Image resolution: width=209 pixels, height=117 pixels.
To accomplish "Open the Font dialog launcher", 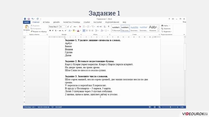I will [x=81, y=34].
